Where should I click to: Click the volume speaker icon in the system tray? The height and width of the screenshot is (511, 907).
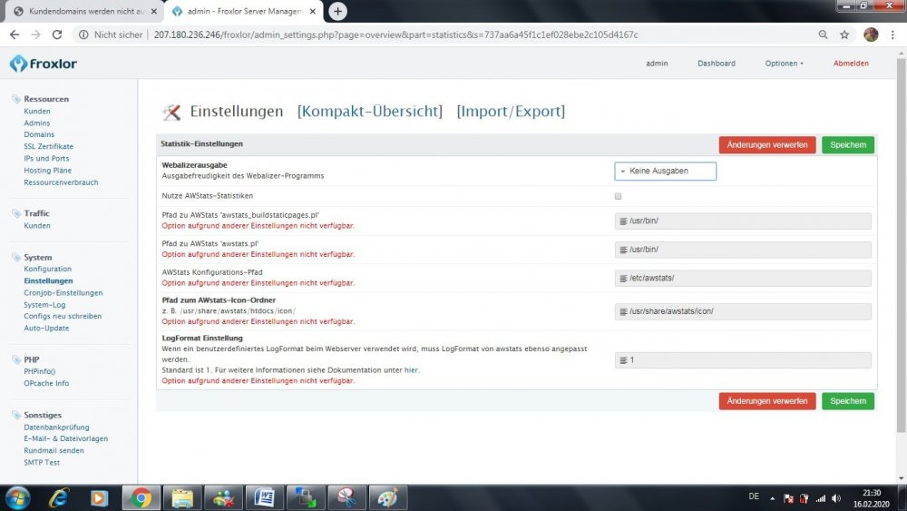coord(835,497)
